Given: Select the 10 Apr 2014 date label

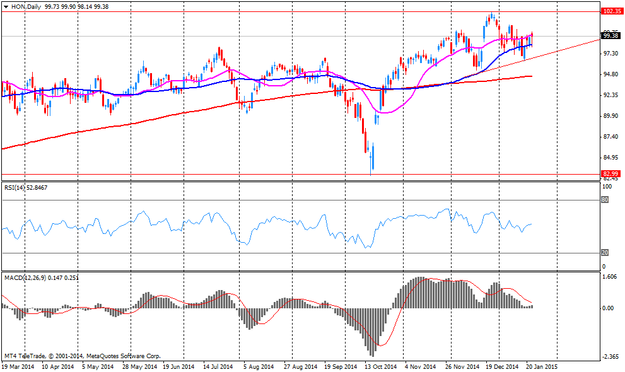Looking at the screenshot, I should coord(57,366).
